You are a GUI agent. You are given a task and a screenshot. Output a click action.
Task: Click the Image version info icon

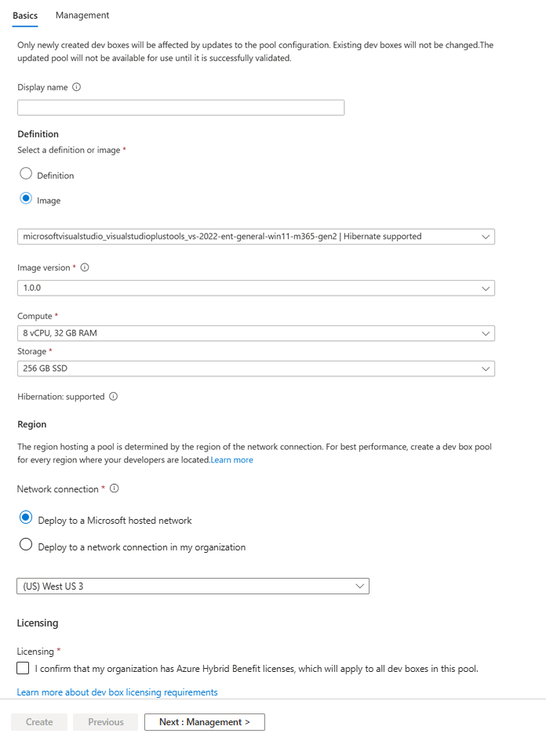[x=85, y=268]
